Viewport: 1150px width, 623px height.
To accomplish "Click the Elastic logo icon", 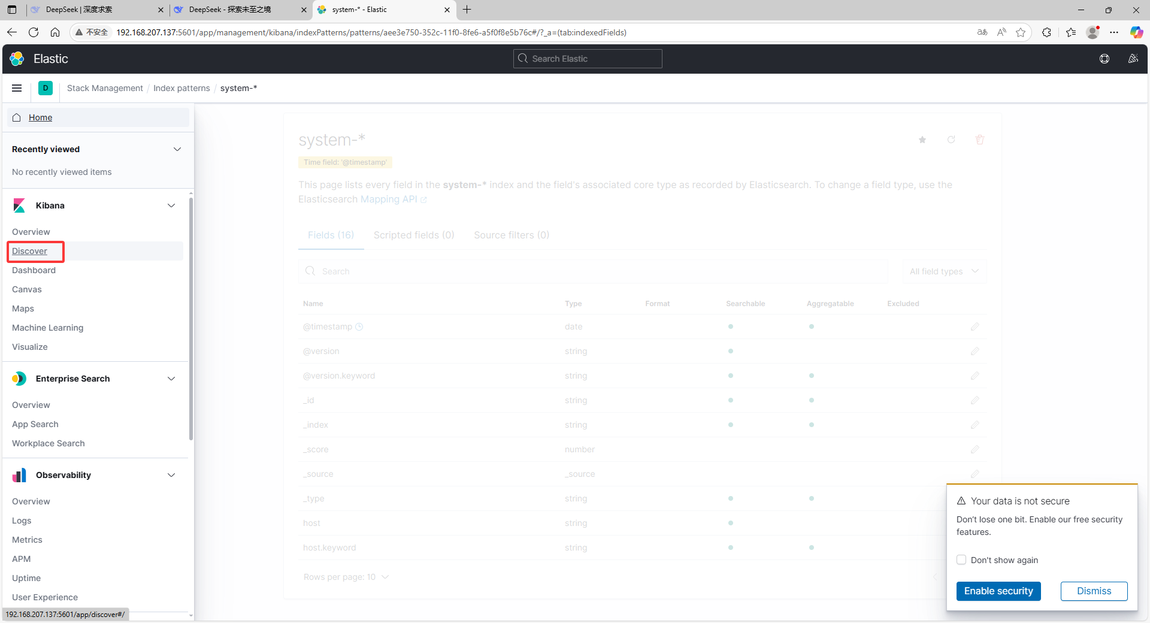I will tap(17, 59).
